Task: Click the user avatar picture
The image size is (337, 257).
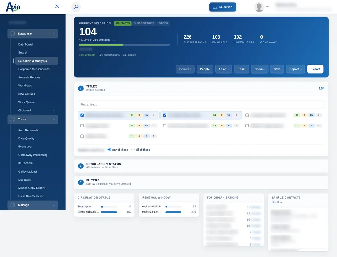Action: click(x=259, y=7)
